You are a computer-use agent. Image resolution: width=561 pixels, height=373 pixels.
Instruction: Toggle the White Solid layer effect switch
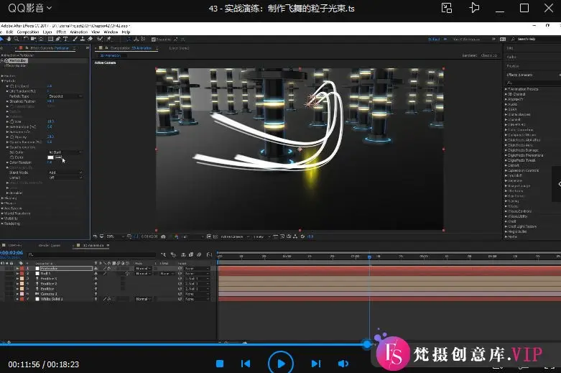click(109, 299)
